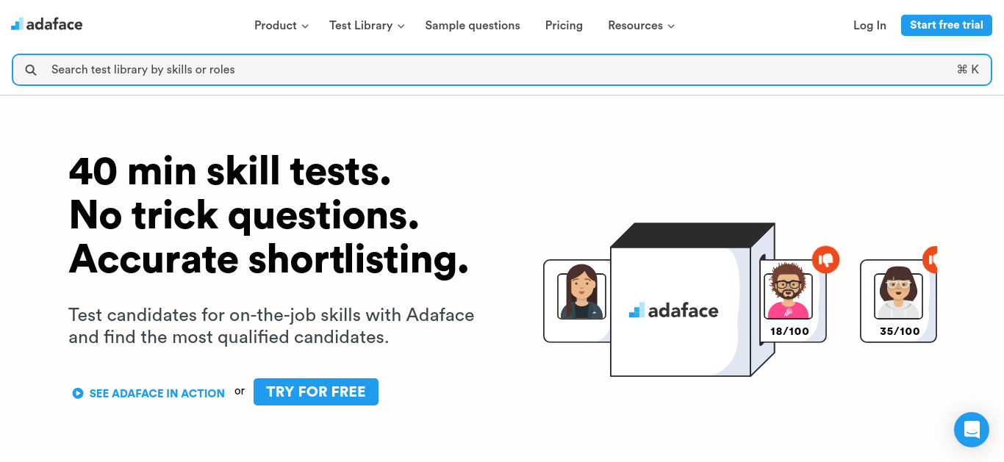The height and width of the screenshot is (462, 1004).
Task: Click the Log In link
Action: 869,25
